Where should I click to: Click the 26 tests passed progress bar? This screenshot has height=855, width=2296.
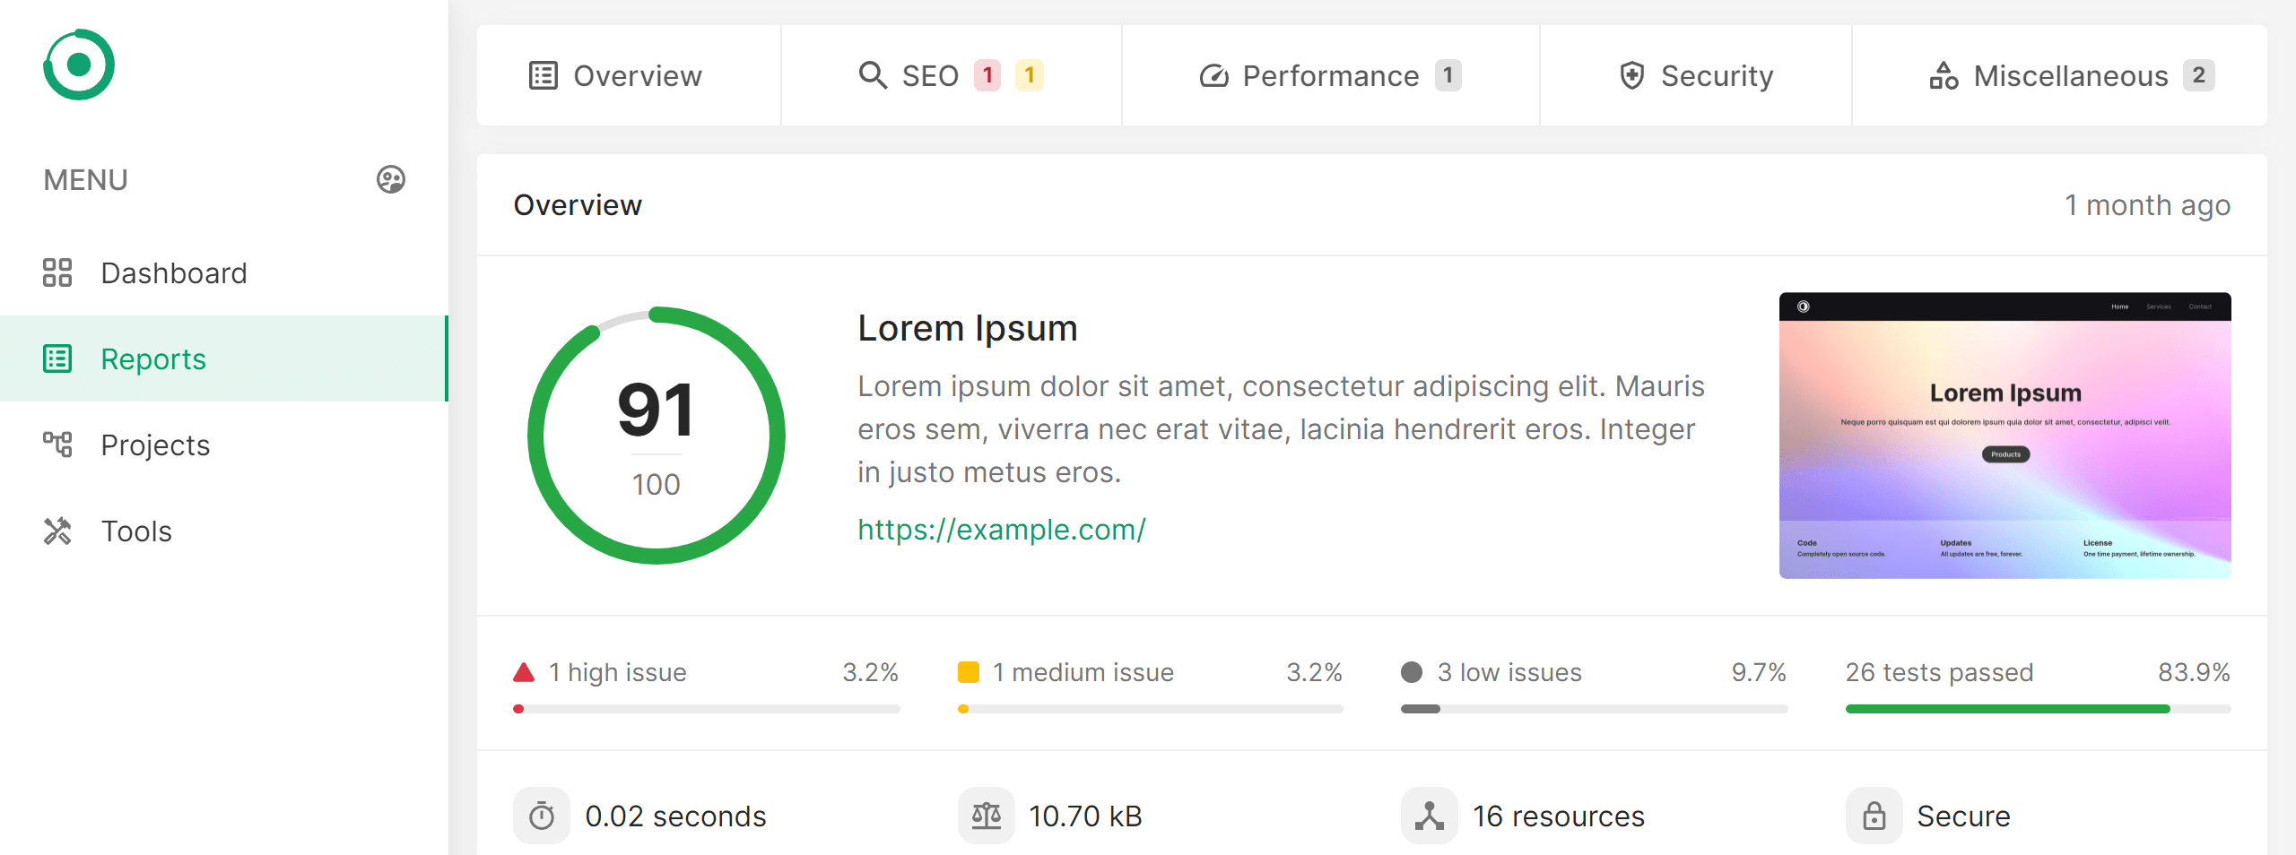click(2038, 709)
